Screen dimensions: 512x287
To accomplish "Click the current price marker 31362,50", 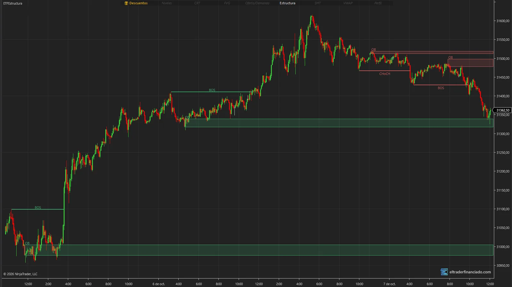I will (502, 110).
